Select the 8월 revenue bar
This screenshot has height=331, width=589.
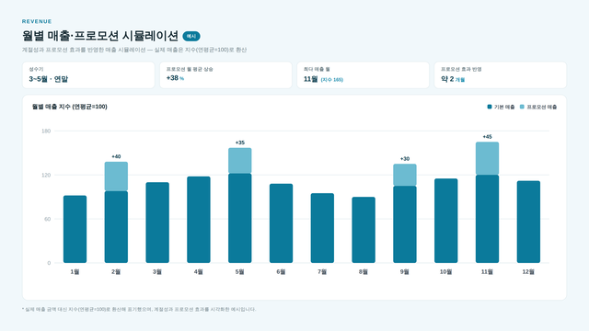point(364,230)
